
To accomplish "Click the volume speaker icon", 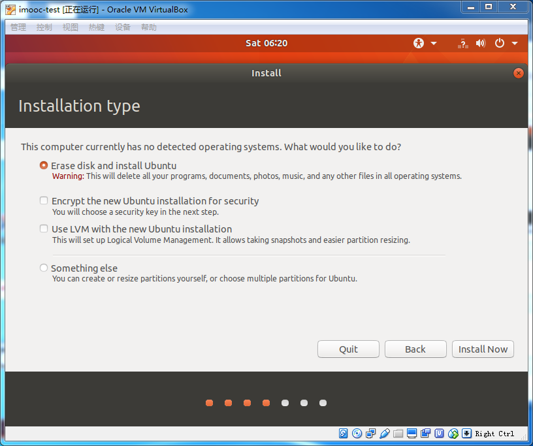I will [481, 43].
